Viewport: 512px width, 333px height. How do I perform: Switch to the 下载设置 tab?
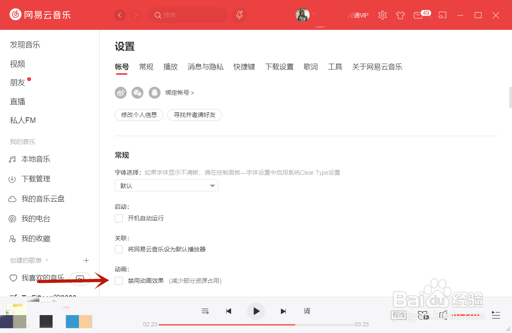pyautogui.click(x=279, y=66)
